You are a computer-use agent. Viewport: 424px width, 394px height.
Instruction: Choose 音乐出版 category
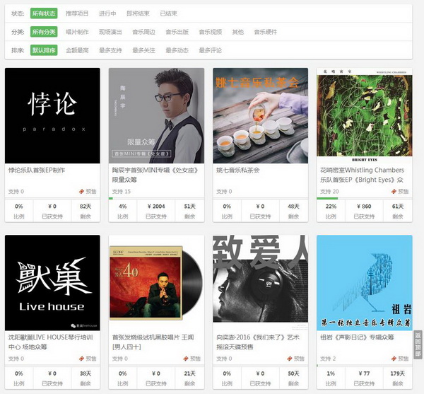[x=177, y=32]
